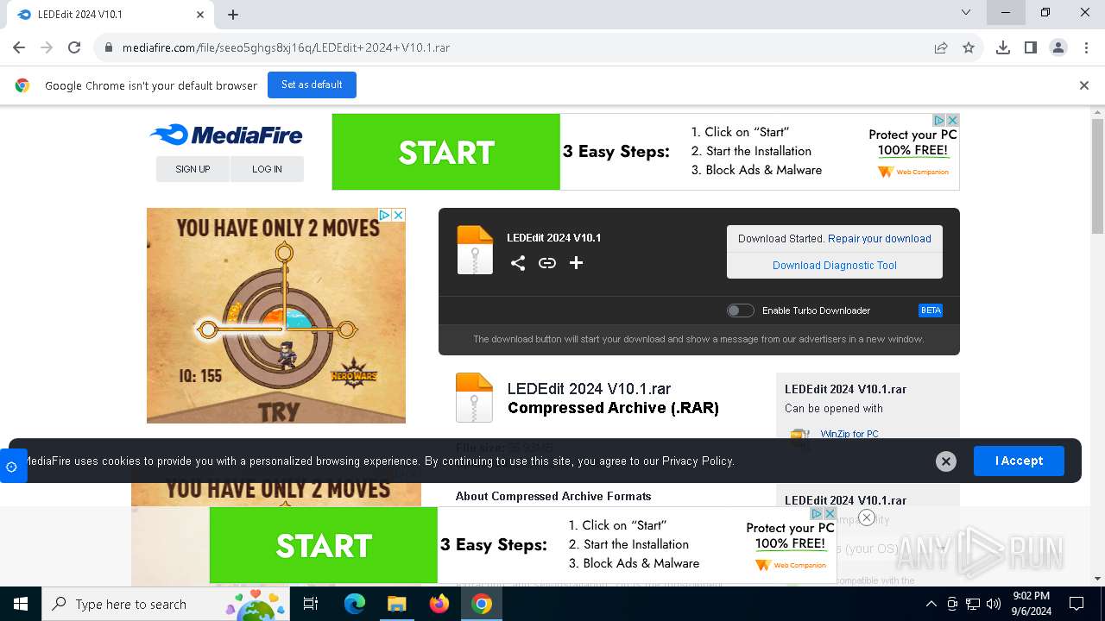Click LOG IN on MediaFire
The width and height of the screenshot is (1105, 621).
tap(267, 169)
